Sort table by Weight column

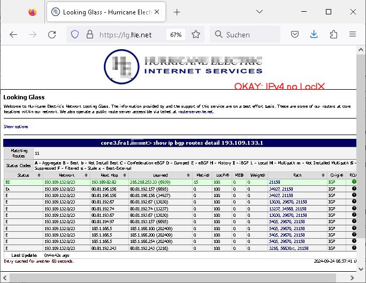coord(257,175)
